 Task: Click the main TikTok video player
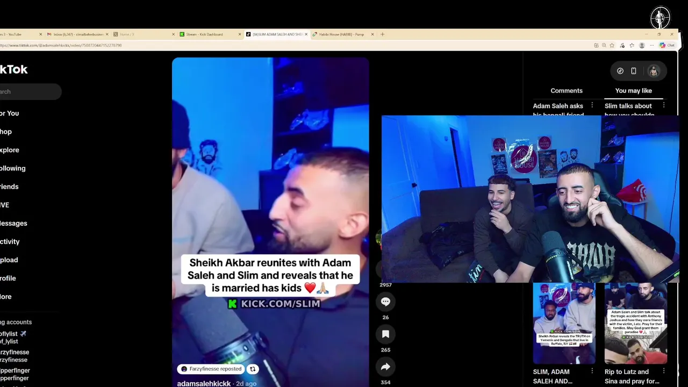[x=270, y=222]
